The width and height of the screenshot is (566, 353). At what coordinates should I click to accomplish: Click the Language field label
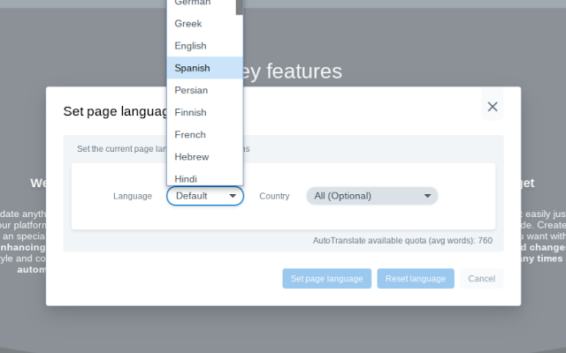tap(133, 196)
